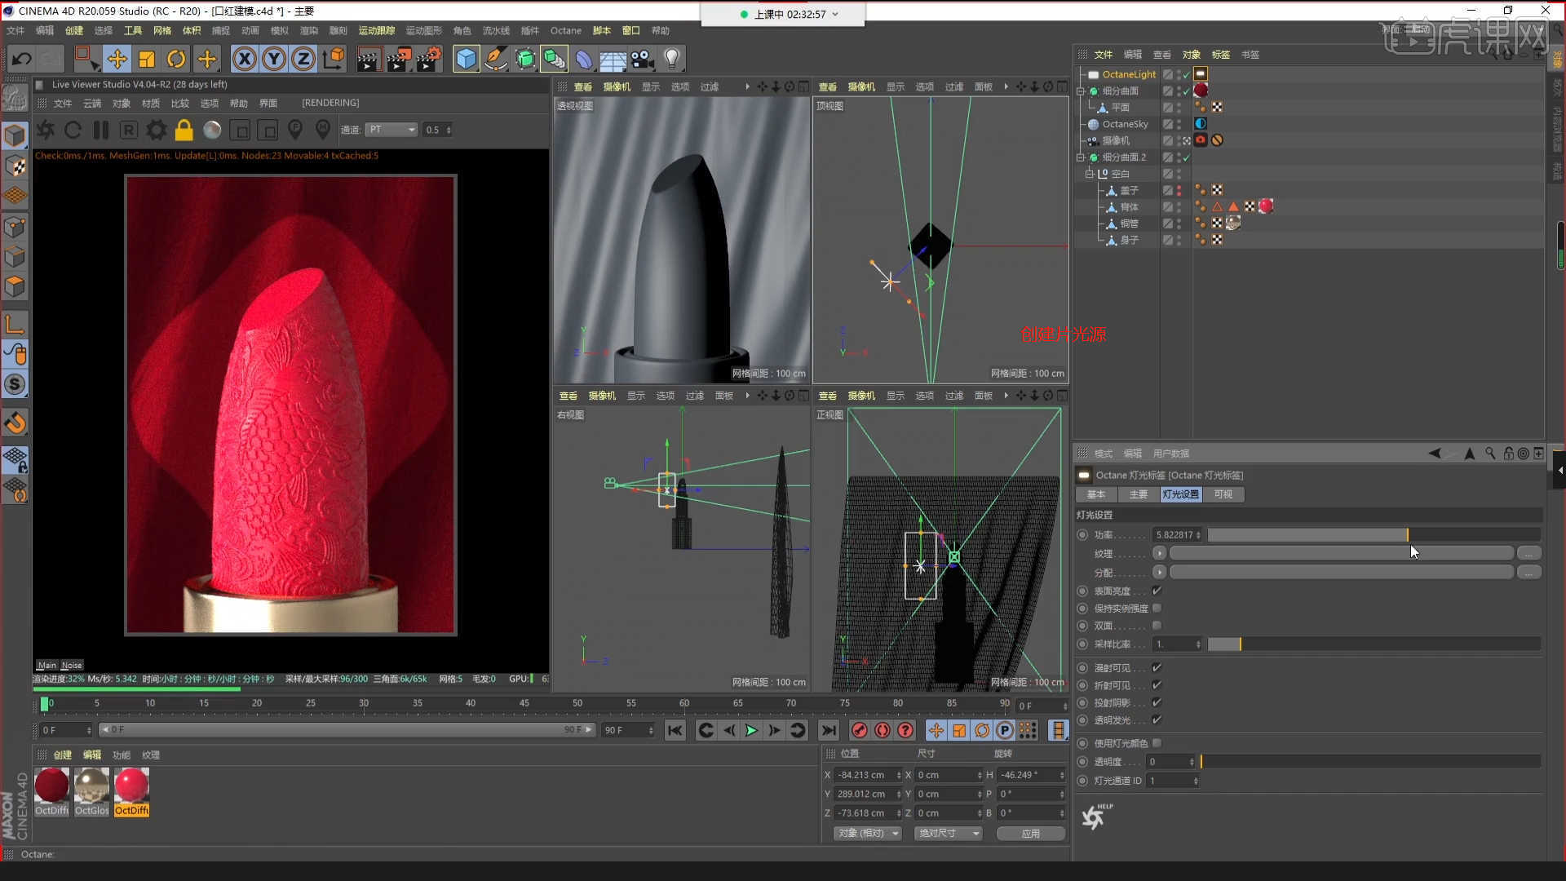The image size is (1566, 881).
Task: Click the record keyframe red button
Action: click(x=859, y=730)
